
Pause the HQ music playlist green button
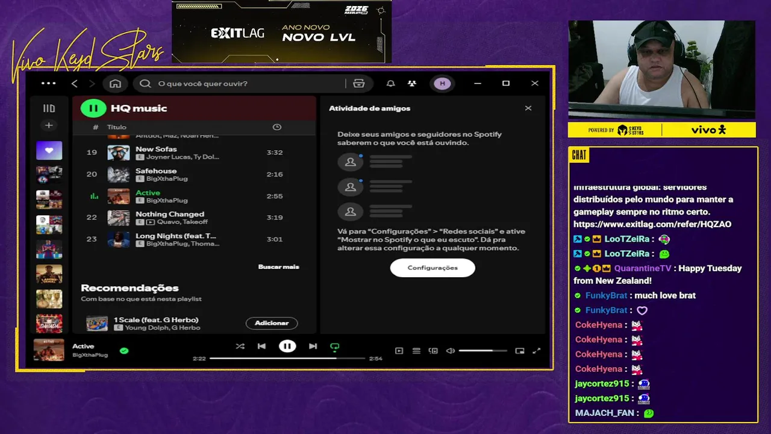(x=93, y=108)
